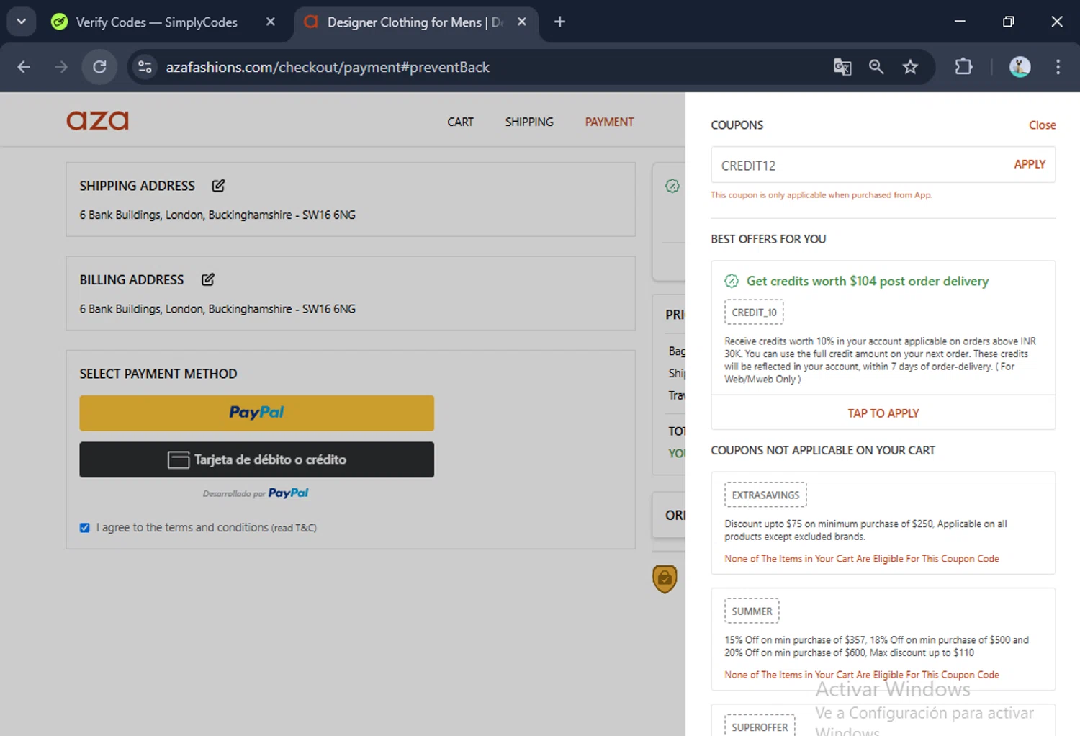
Task: Expand the tab search dropdown arrow
Action: pos(22,22)
